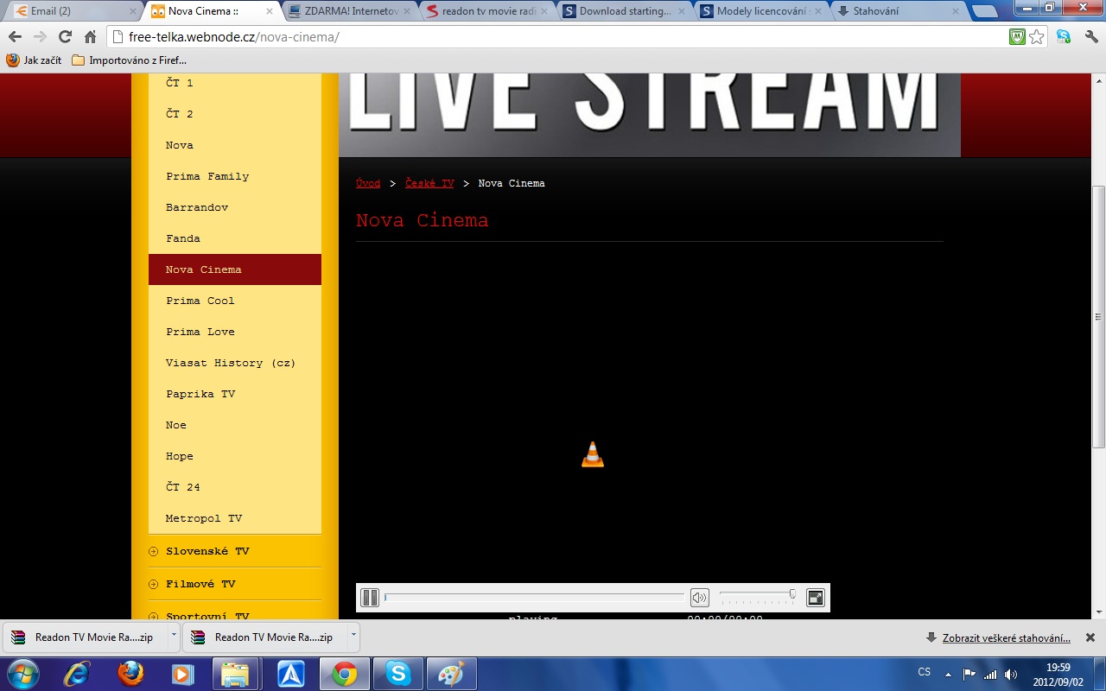The width and height of the screenshot is (1106, 691).
Task: Switch to the Download starting... tab
Action: 626,11
